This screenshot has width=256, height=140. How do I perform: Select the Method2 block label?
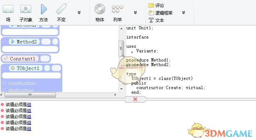click(x=27, y=42)
